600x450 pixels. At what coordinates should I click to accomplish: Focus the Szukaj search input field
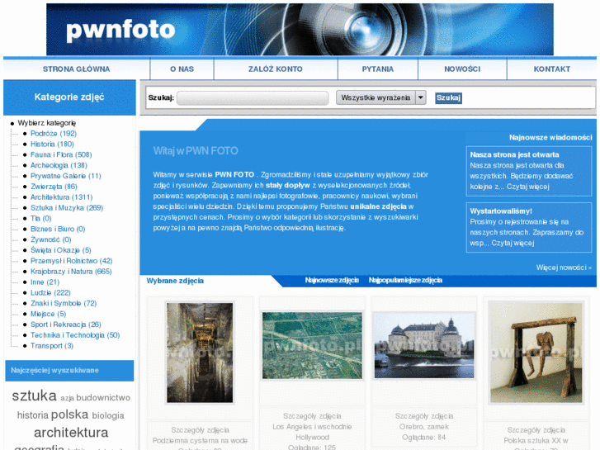pyautogui.click(x=253, y=97)
